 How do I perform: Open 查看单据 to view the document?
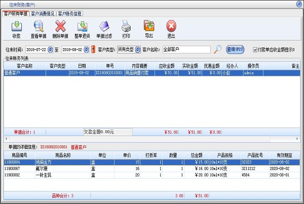tap(39, 28)
